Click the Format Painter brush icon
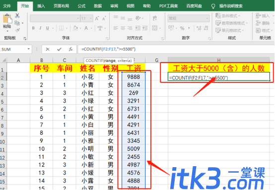 pyautogui.click(x=17, y=30)
